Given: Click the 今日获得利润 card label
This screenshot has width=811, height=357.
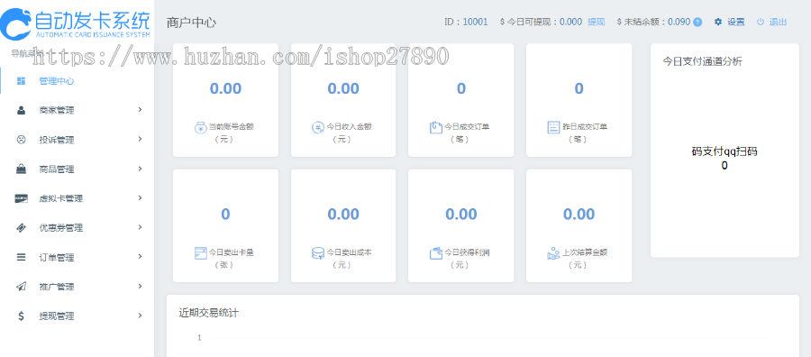Looking at the screenshot, I should 467,253.
